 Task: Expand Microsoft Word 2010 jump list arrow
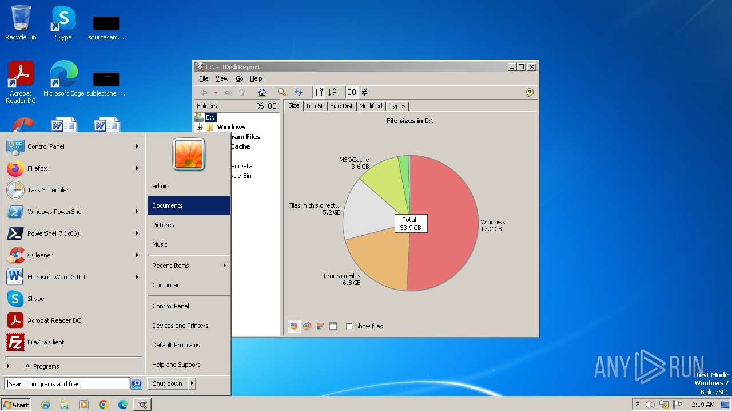tap(137, 277)
